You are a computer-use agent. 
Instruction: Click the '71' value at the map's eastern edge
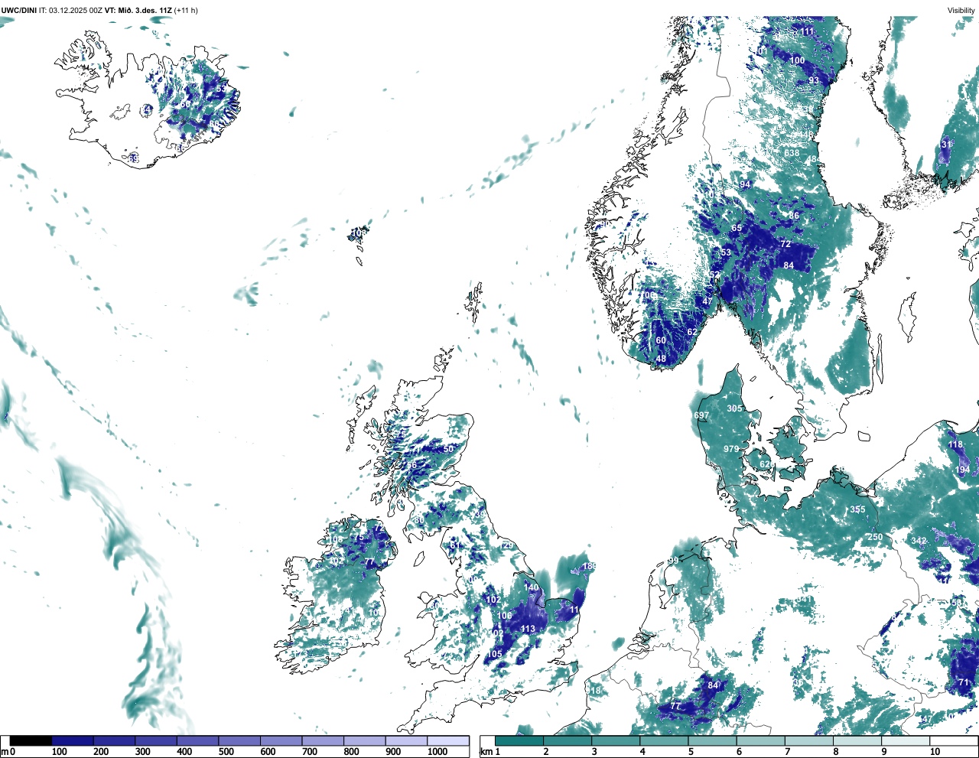tap(963, 682)
